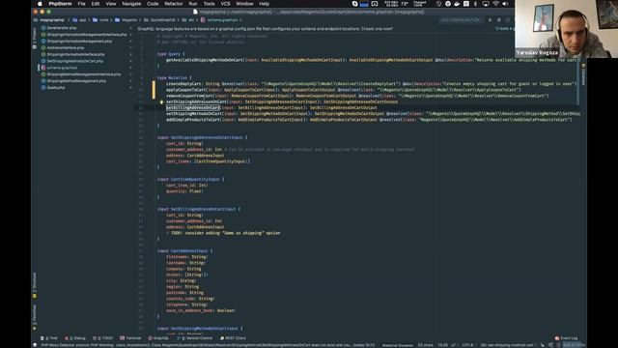The height and width of the screenshot is (348, 618).
Task: Open the Version Control tool window
Action: [x=195, y=338]
